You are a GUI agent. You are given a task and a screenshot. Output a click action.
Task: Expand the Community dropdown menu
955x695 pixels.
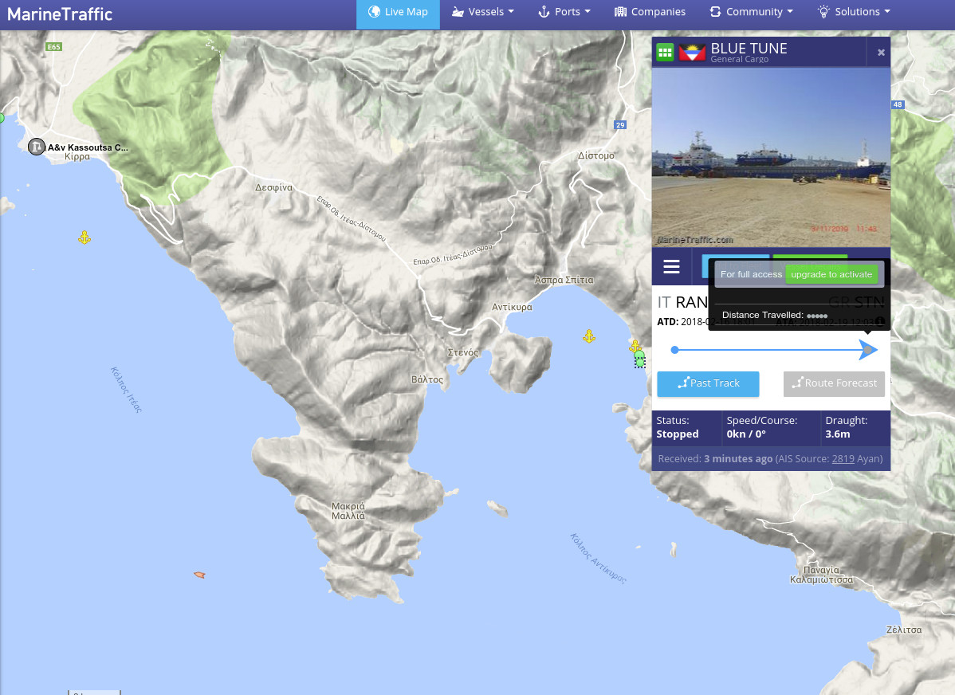click(x=751, y=12)
